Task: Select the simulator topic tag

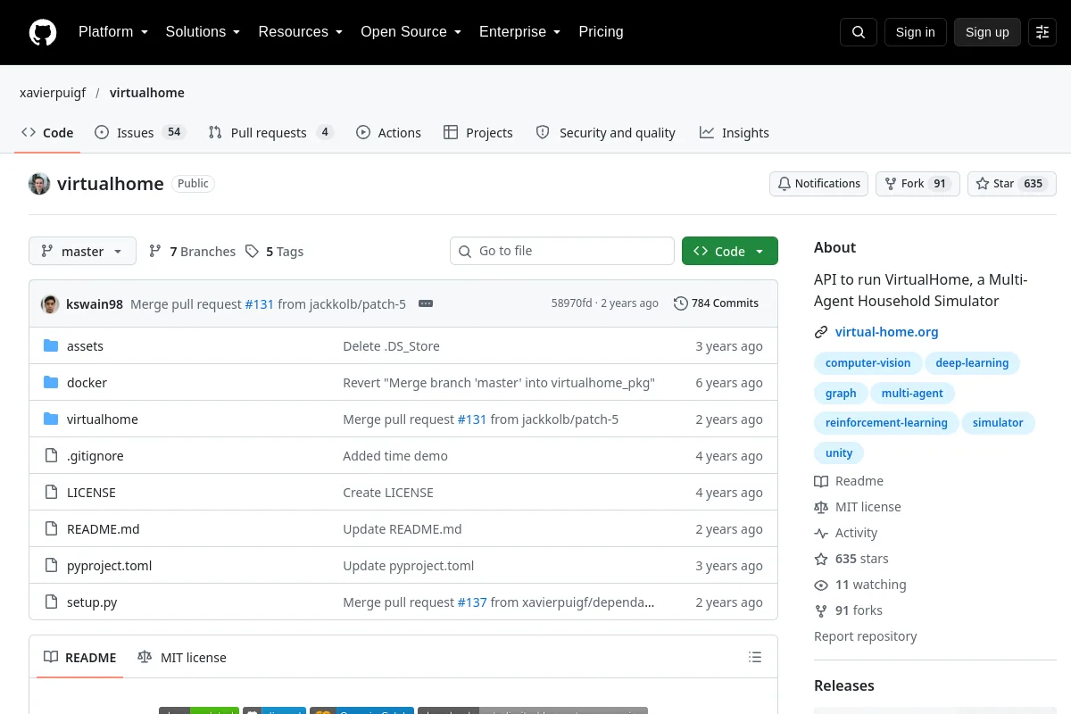Action: click(x=998, y=423)
